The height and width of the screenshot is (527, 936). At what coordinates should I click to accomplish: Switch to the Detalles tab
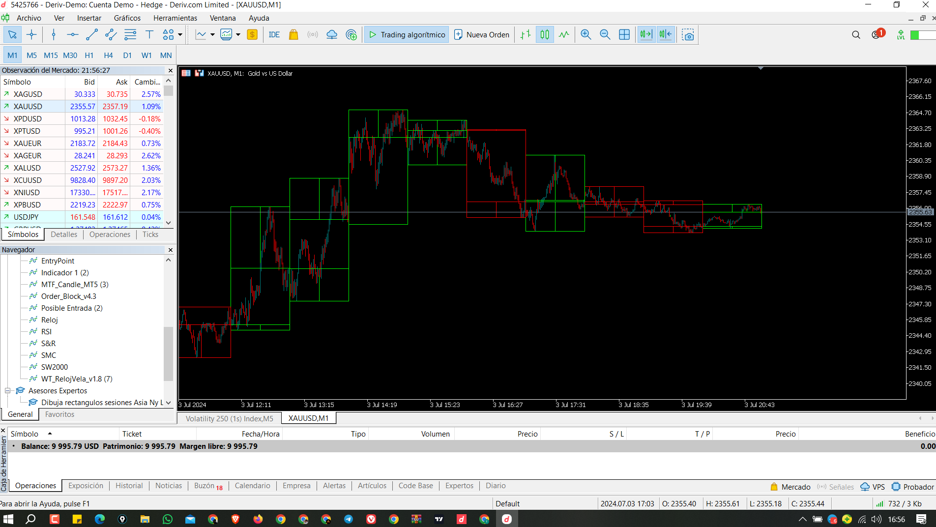pyautogui.click(x=64, y=234)
